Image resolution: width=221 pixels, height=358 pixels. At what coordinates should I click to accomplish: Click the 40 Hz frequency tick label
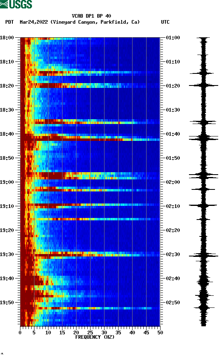click(132, 333)
